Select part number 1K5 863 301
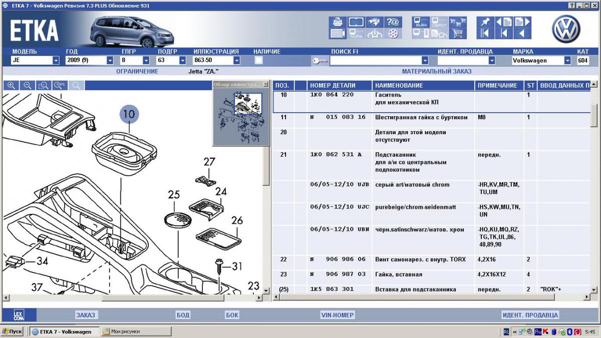The height and width of the screenshot is (338, 601). (332, 289)
